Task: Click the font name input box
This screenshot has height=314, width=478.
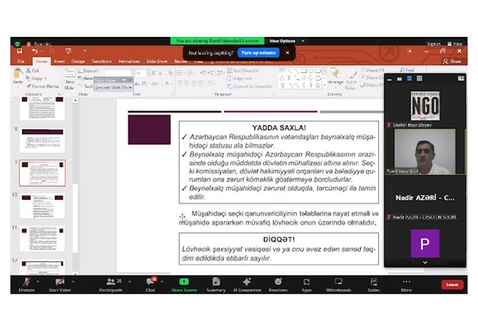Action: [x=118, y=73]
